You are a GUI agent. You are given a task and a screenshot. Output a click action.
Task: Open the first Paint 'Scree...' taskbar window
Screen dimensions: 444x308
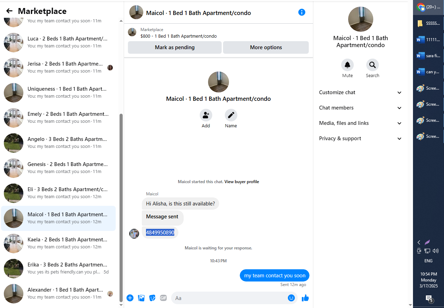point(428,88)
